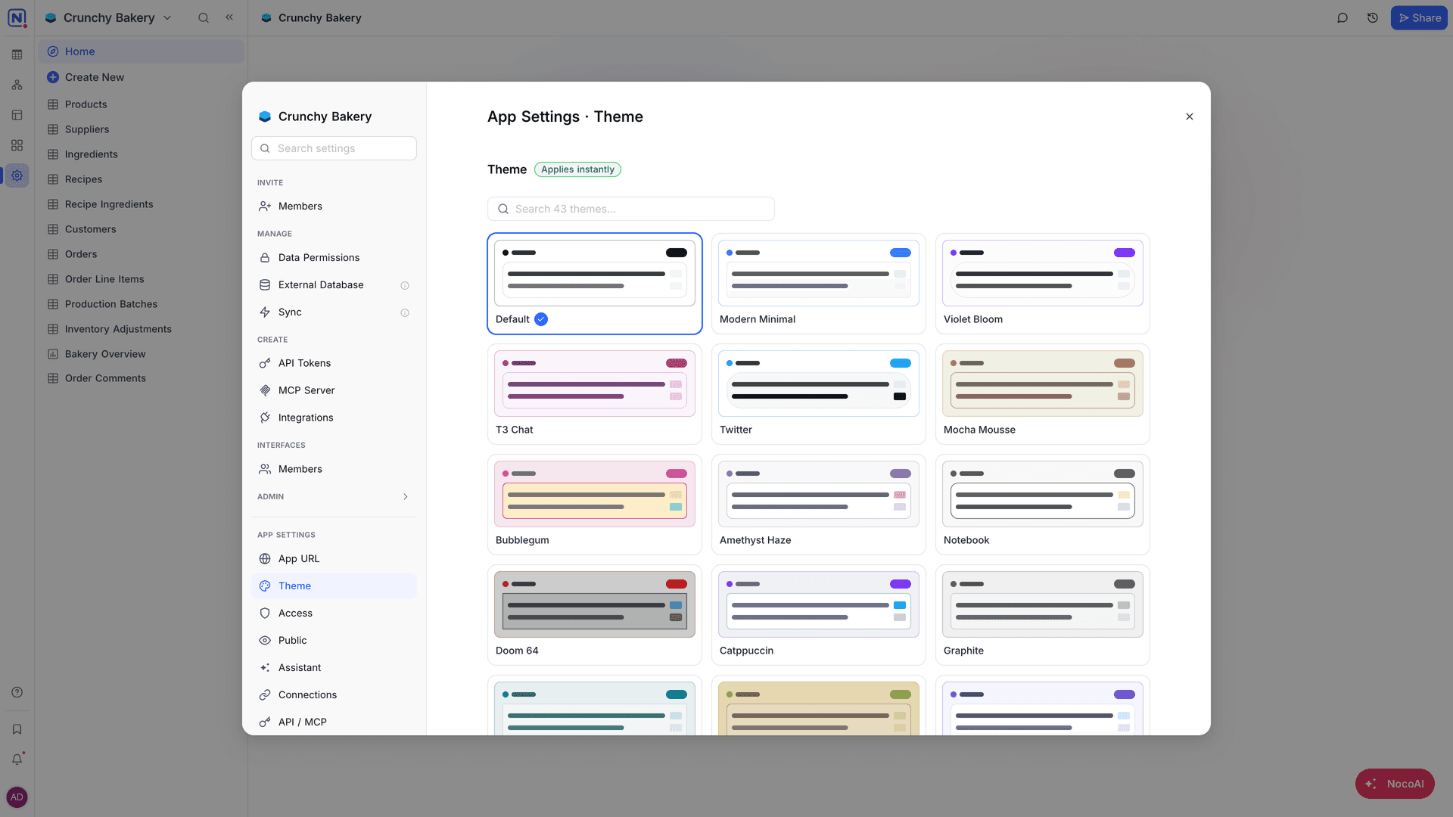The image size is (1453, 817).
Task: Pick the Twitter theme card
Action: tap(819, 394)
